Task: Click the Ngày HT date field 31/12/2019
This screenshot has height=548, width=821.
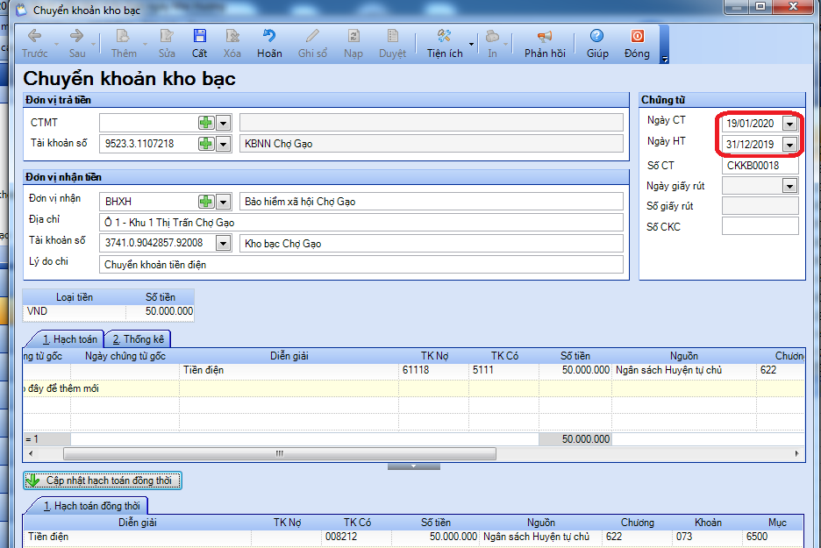Action: pos(752,145)
